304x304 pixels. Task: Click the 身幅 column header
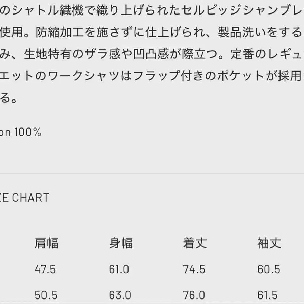tap(121, 244)
